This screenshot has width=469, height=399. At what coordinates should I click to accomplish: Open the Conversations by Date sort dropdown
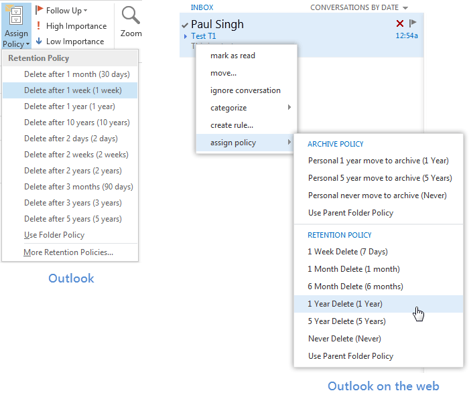[405, 7]
